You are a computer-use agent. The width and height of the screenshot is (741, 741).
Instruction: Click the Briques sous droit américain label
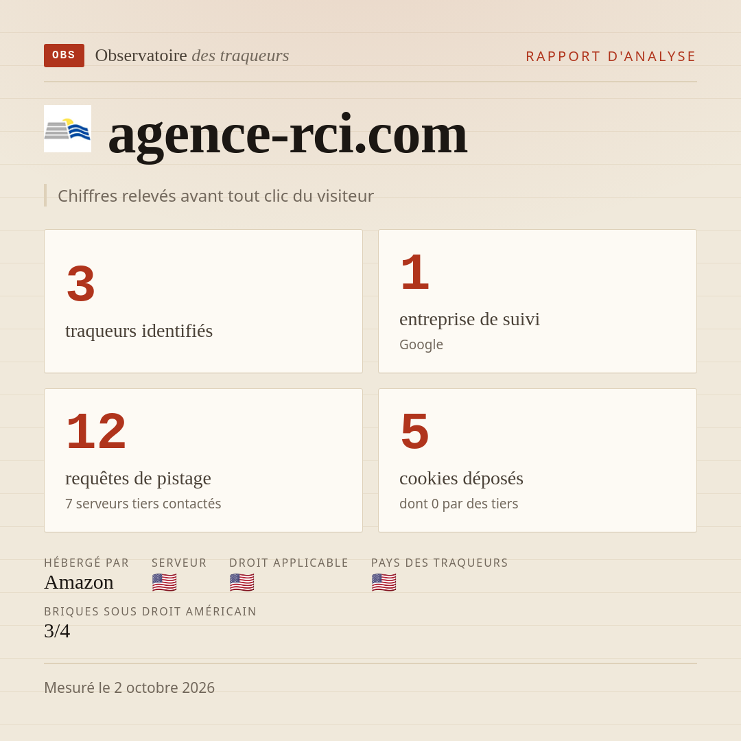tap(150, 611)
